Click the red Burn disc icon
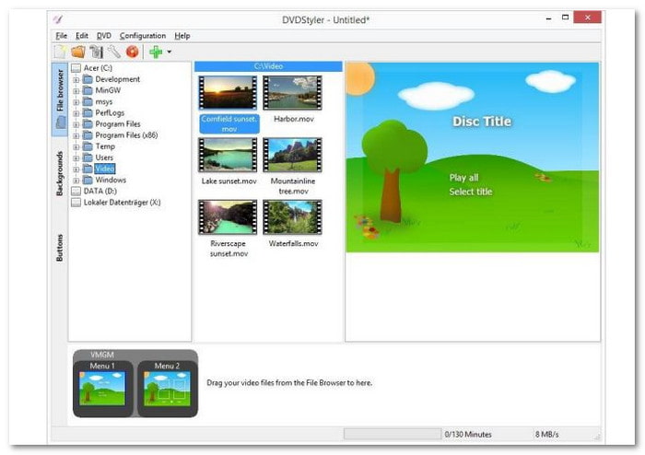Viewport: 645px width, 455px height. click(133, 52)
